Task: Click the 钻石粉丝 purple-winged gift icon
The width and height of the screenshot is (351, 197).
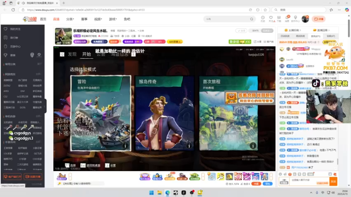Action: (145, 177)
